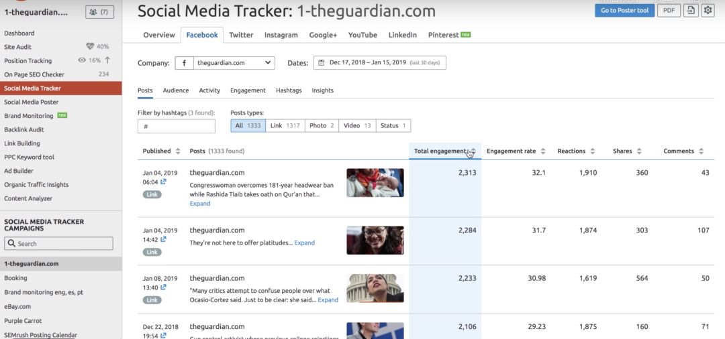Click Site Audit heart health icon
The width and height of the screenshot is (725, 339).
pyautogui.click(x=90, y=47)
